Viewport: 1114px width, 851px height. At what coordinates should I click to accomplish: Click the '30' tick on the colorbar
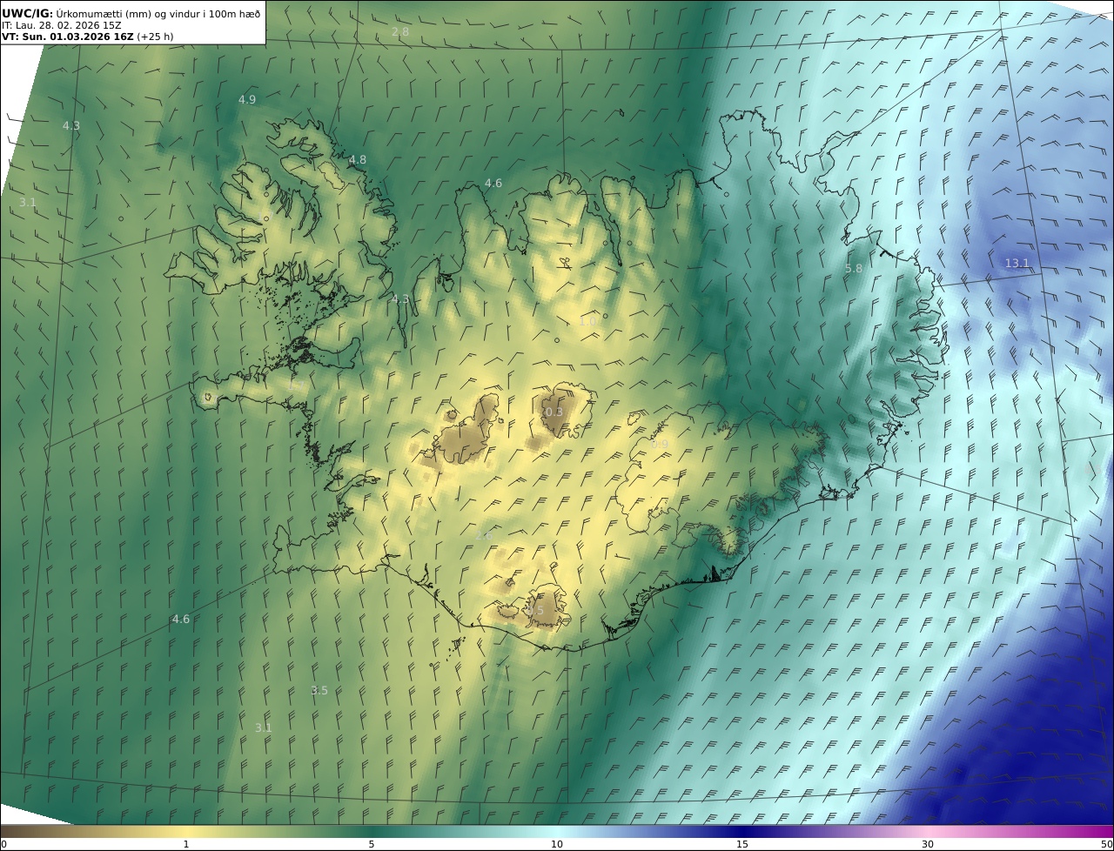(x=928, y=844)
